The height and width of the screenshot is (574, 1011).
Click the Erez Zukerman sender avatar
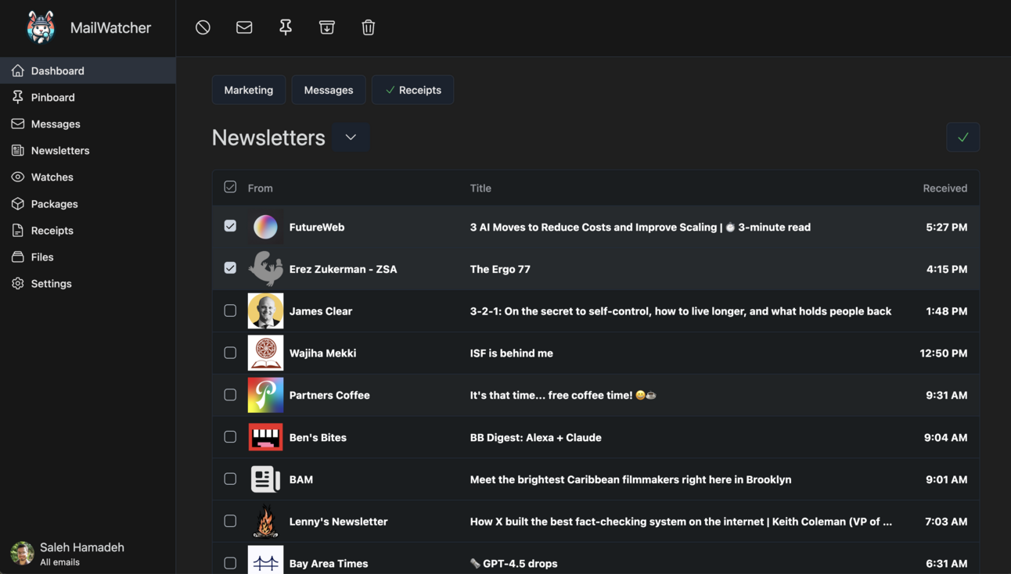pos(265,269)
